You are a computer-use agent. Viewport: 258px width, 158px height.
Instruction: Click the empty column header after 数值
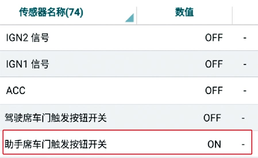[245, 12]
